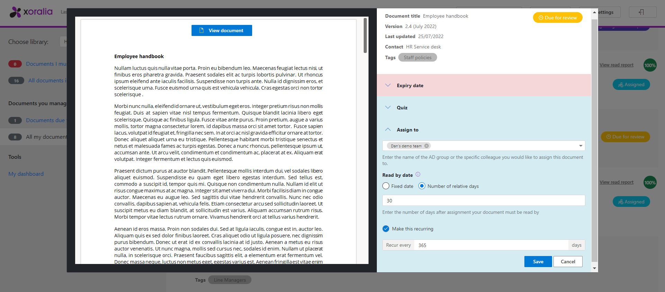Image resolution: width=665 pixels, height=292 pixels.
Task: Click the Due for review status badge in panel
Action: point(558,18)
